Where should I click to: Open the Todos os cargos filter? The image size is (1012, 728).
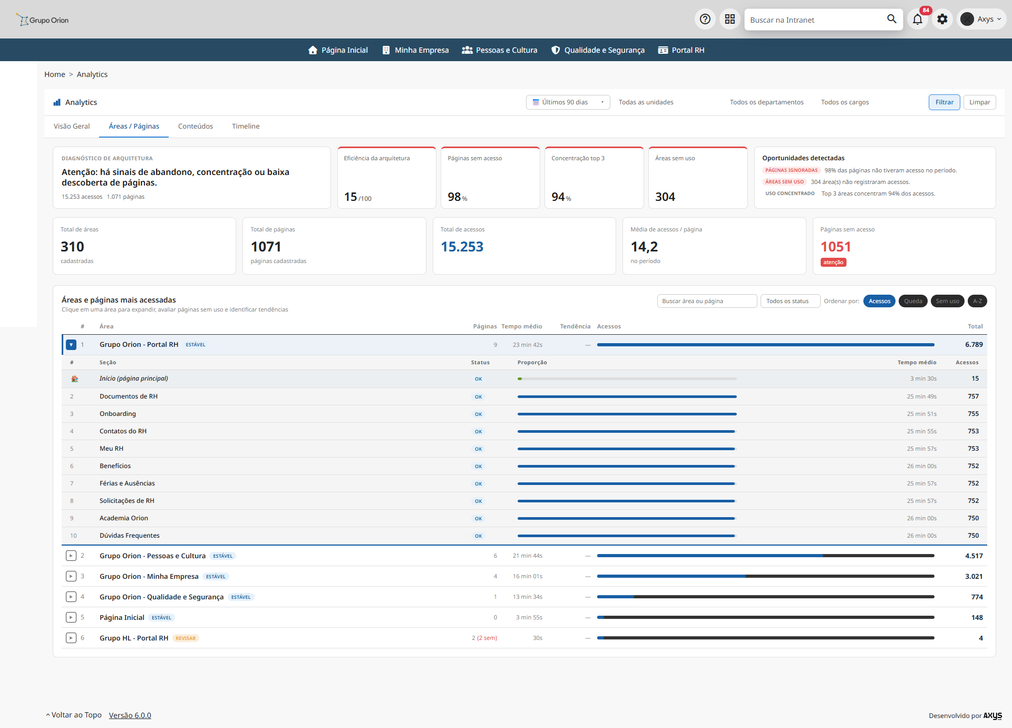click(x=844, y=102)
